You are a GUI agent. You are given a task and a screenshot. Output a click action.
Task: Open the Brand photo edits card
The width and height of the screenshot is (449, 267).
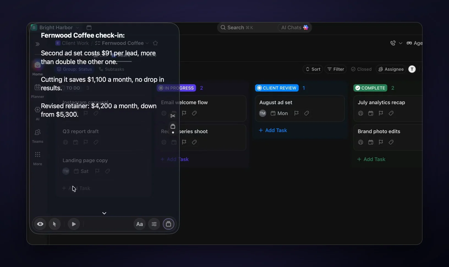(x=388, y=137)
